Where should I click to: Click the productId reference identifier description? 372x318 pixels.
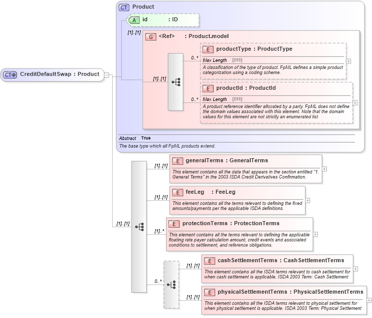coord(276,112)
